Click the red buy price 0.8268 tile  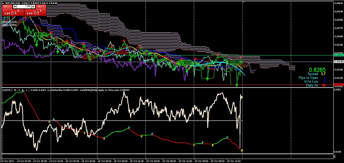[35, 13]
